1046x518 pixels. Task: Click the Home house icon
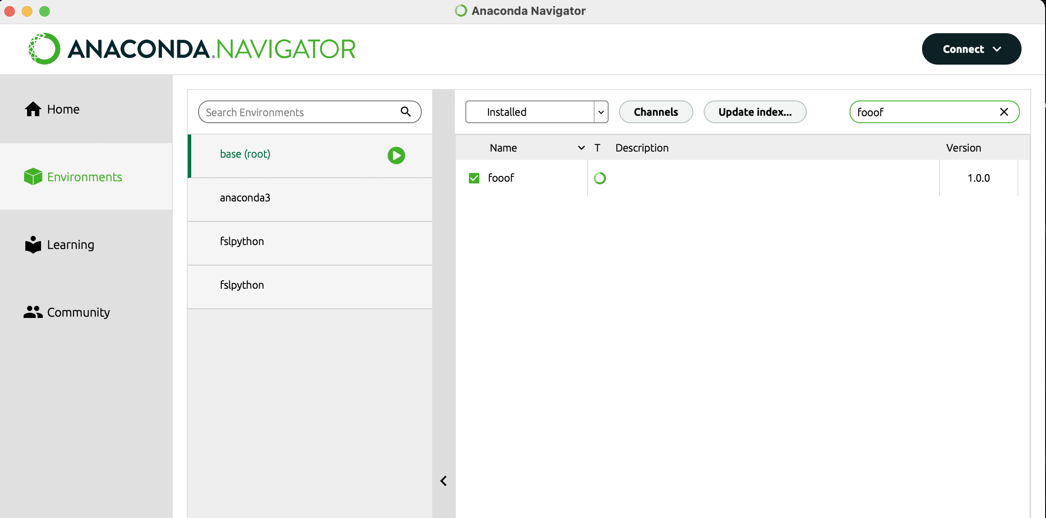tap(33, 109)
